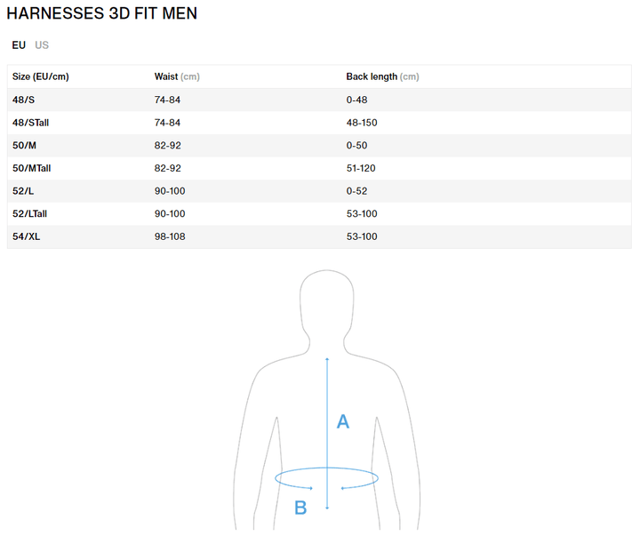Click the Back length (cm) column header
The height and width of the screenshot is (536, 640).
tap(382, 76)
